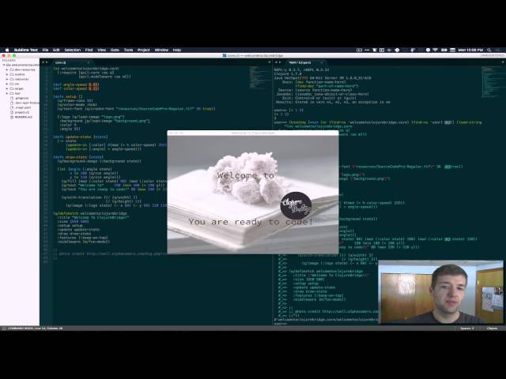Open the Sublime Text application menu
Image resolution: width=506 pixels, height=379 pixels.
tap(26, 50)
